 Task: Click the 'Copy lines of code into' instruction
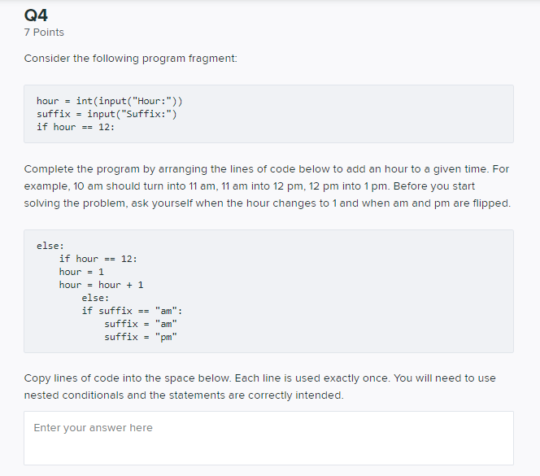point(260,386)
